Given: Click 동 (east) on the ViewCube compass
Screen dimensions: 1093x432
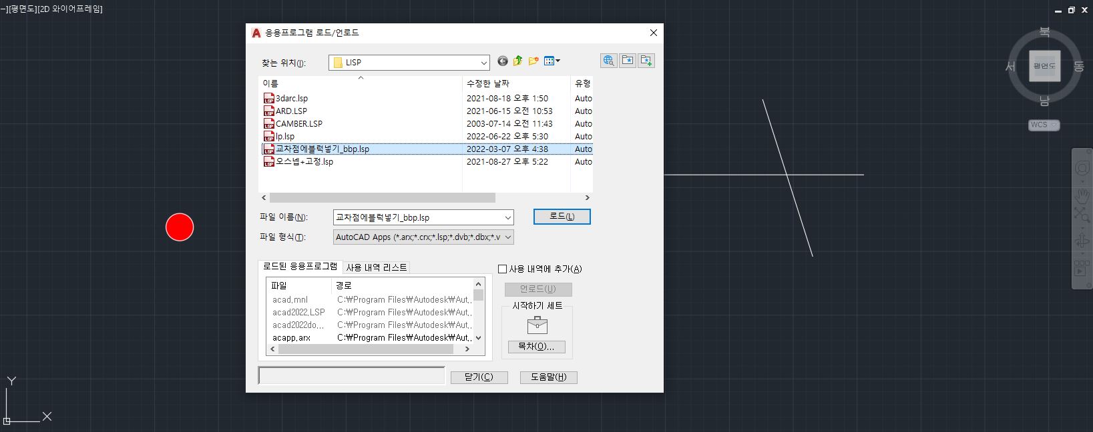Looking at the screenshot, I should pos(1078,67).
